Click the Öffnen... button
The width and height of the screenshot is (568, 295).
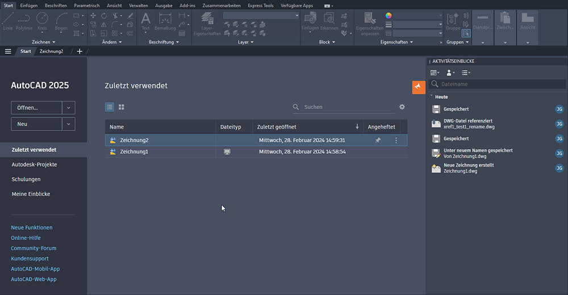(x=36, y=108)
